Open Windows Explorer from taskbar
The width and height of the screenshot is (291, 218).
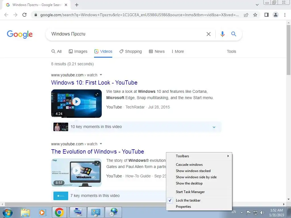click(25, 212)
